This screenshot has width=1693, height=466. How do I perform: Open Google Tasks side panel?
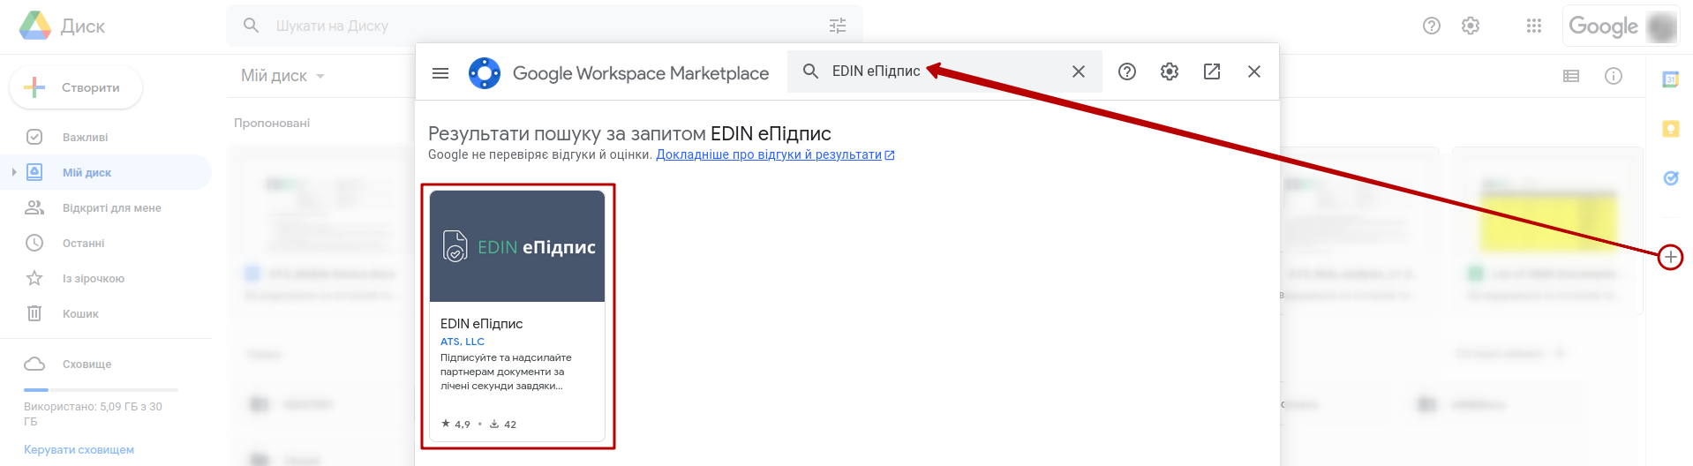coord(1670,178)
